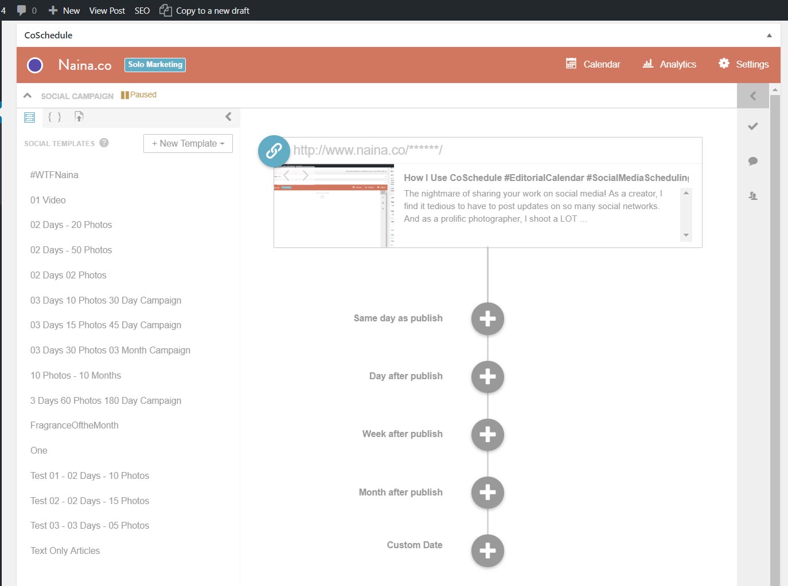Select 10 Photos - 10 Months template

pyautogui.click(x=76, y=375)
